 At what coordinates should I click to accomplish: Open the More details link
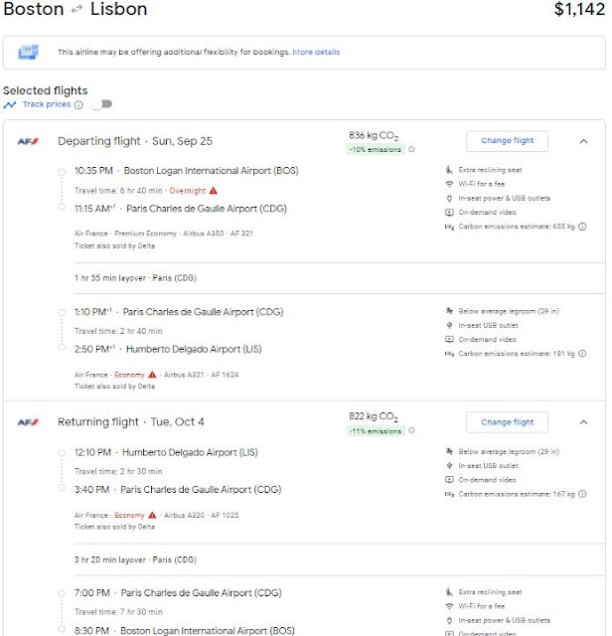(316, 52)
